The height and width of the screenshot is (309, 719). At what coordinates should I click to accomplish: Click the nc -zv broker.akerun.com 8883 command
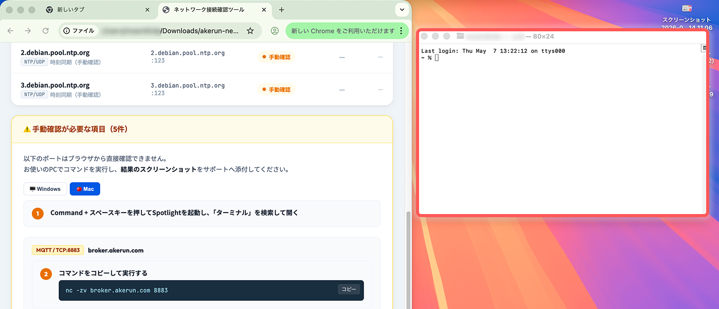tap(117, 291)
